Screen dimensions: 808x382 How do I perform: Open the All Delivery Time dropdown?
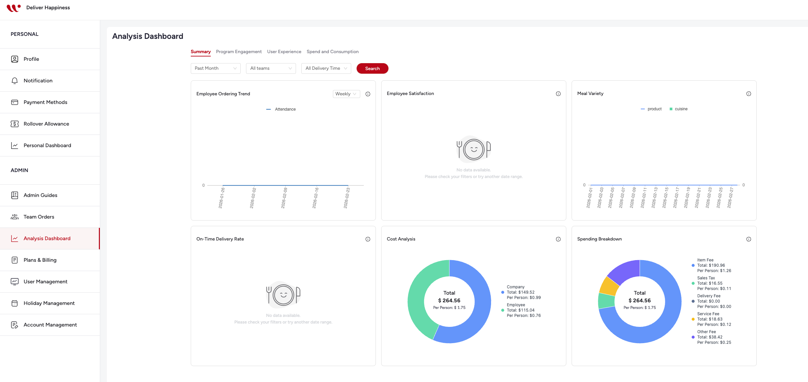326,68
